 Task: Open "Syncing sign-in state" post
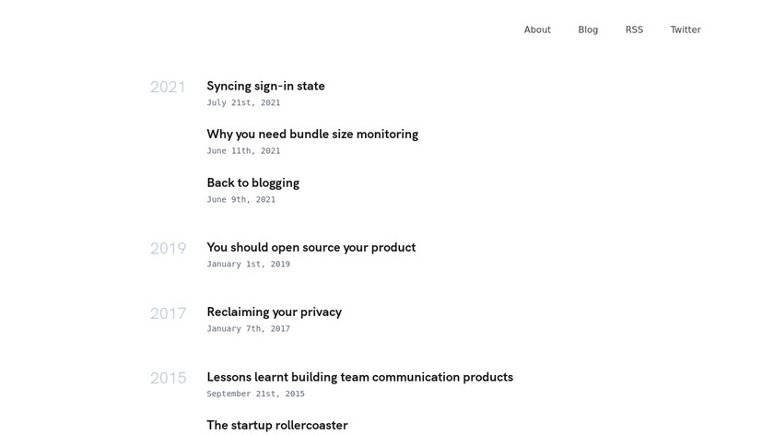tap(265, 86)
